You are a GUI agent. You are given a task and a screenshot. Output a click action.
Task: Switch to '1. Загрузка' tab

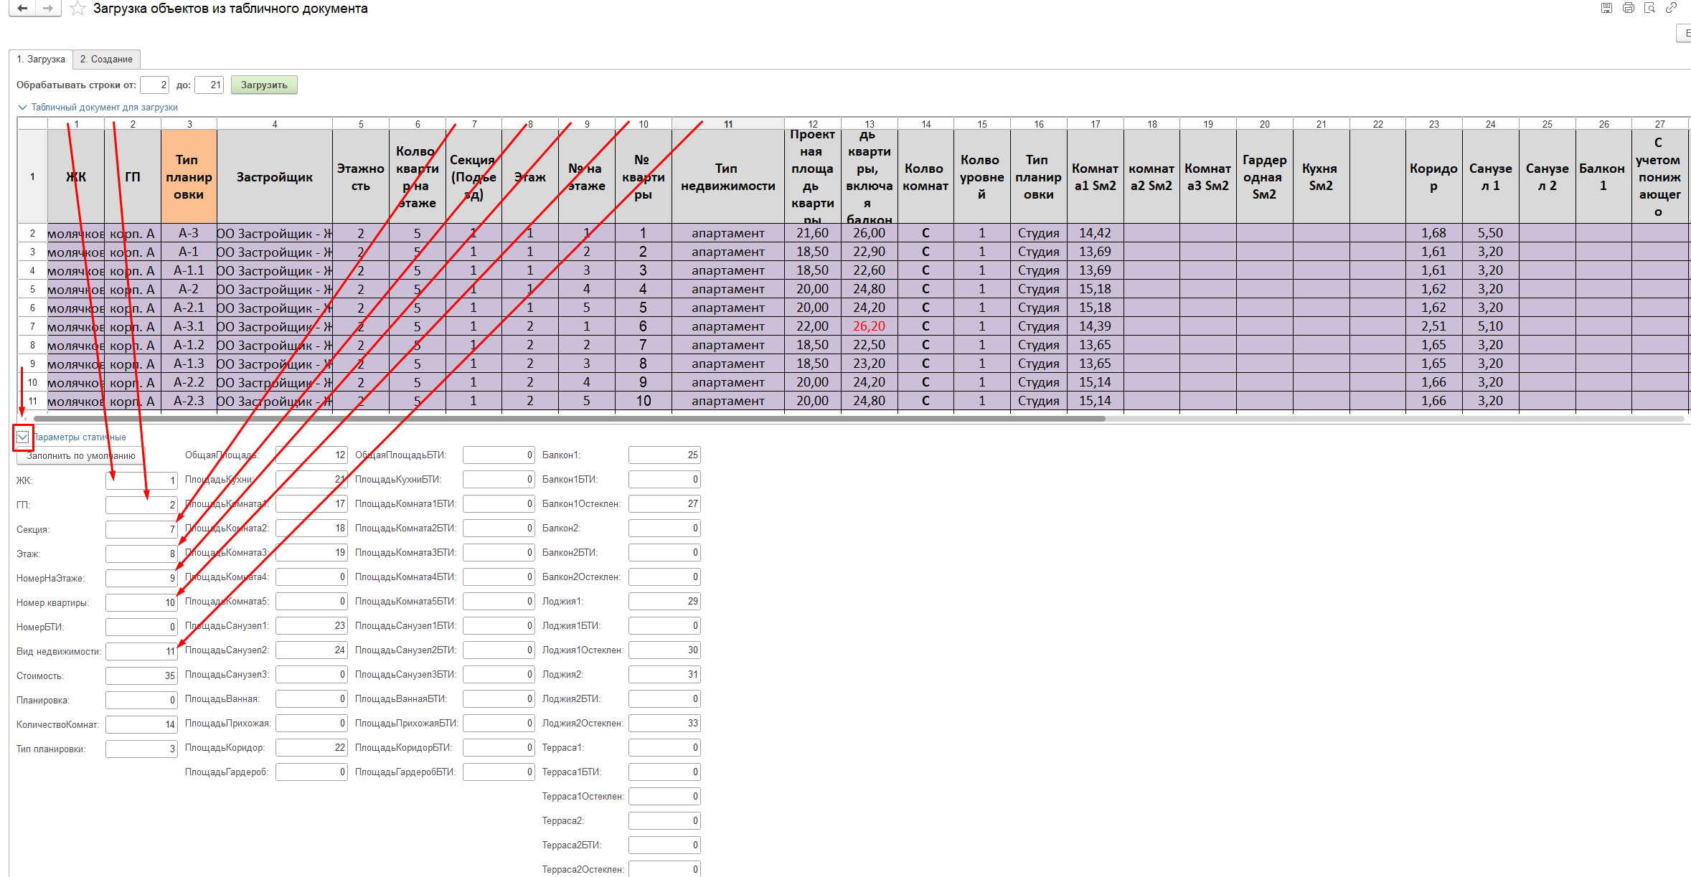41,60
